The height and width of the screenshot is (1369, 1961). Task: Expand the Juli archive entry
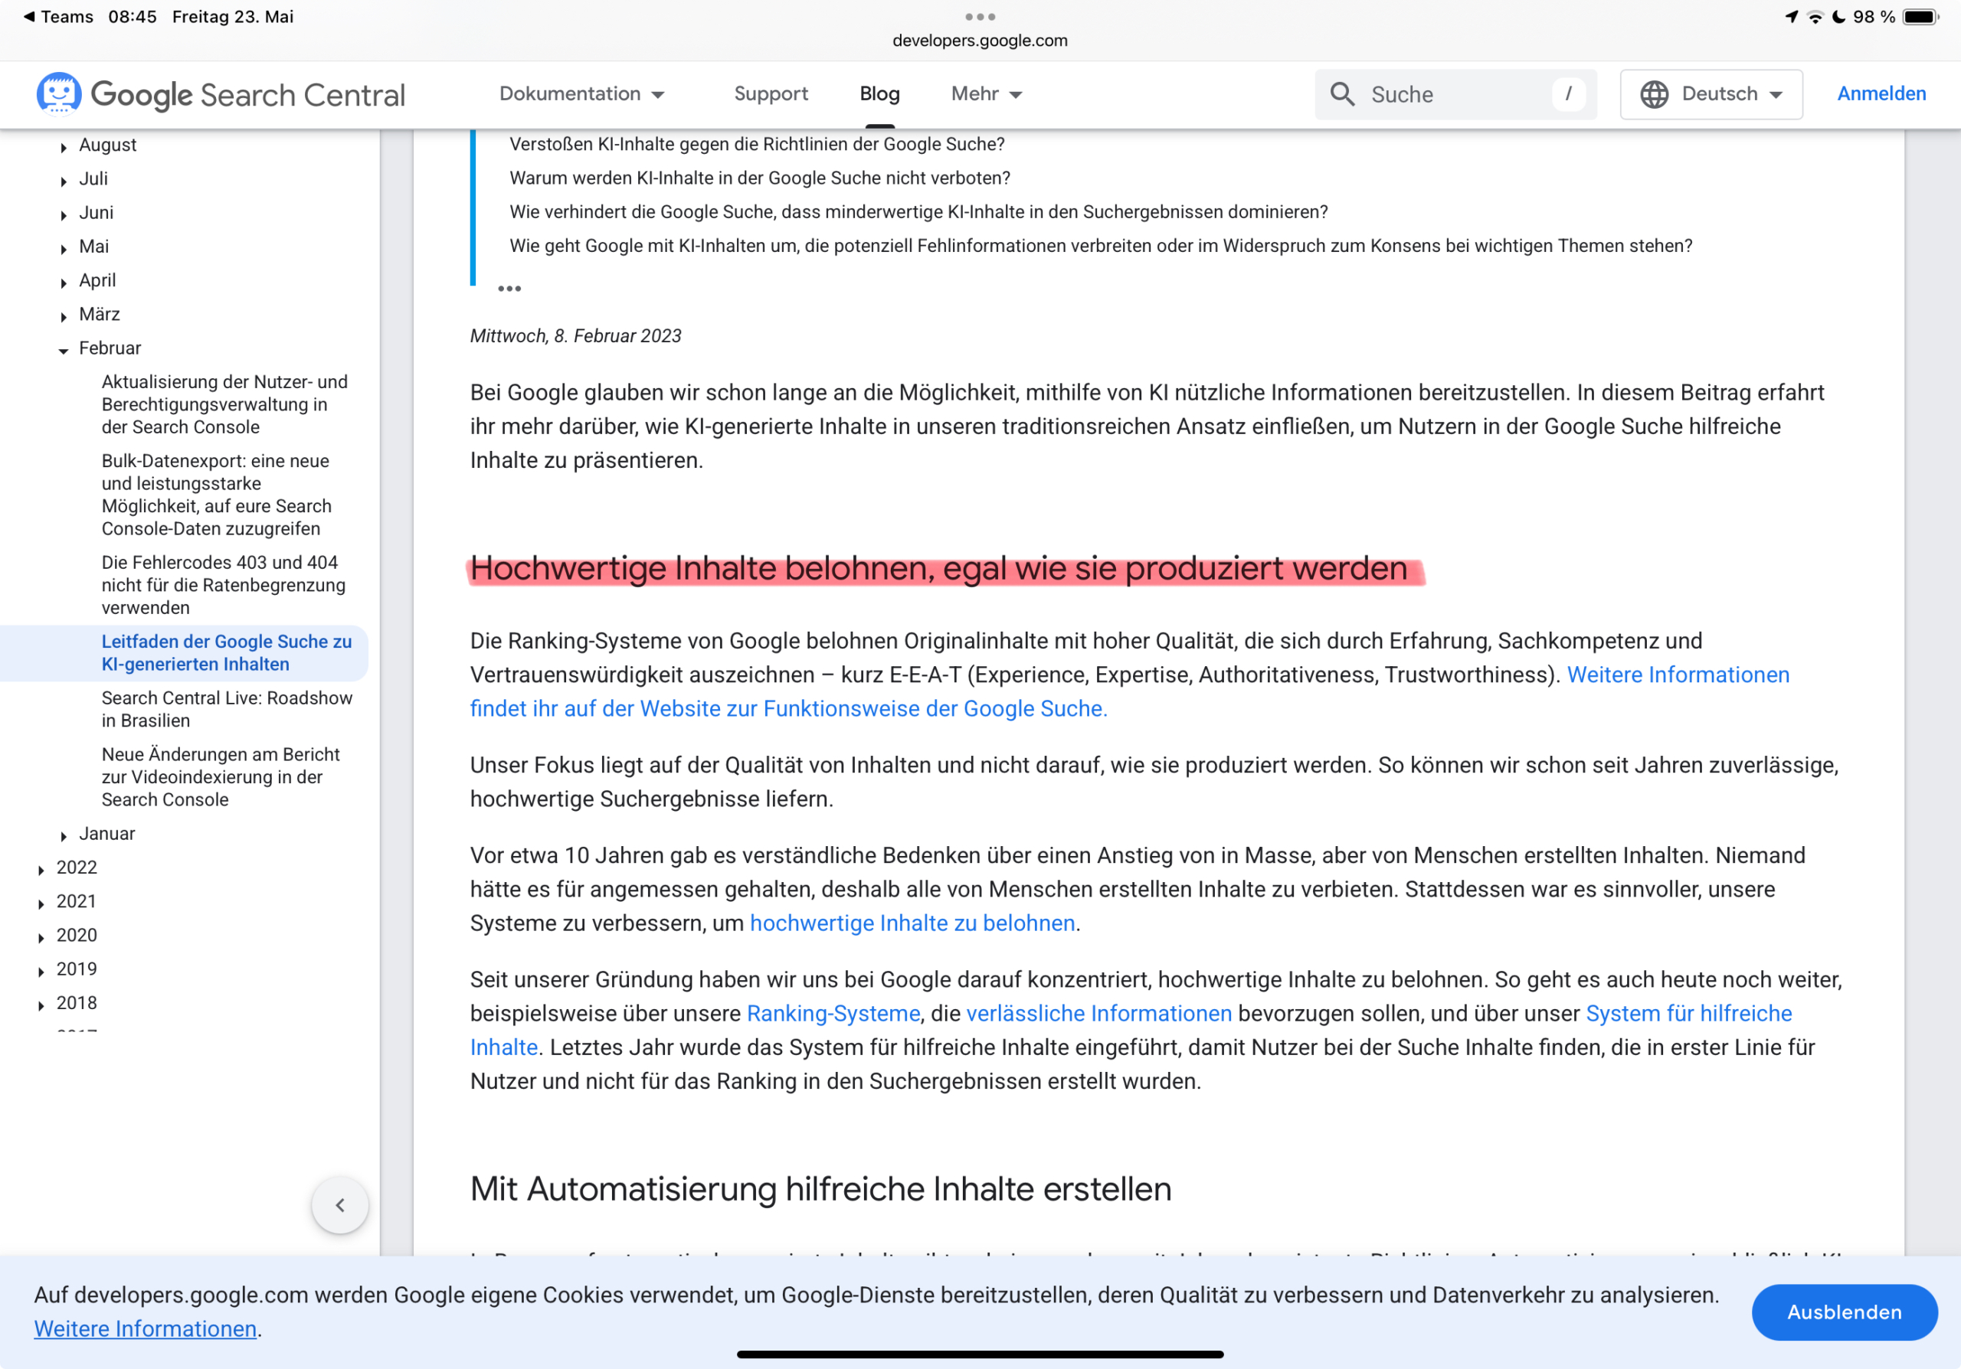point(64,181)
